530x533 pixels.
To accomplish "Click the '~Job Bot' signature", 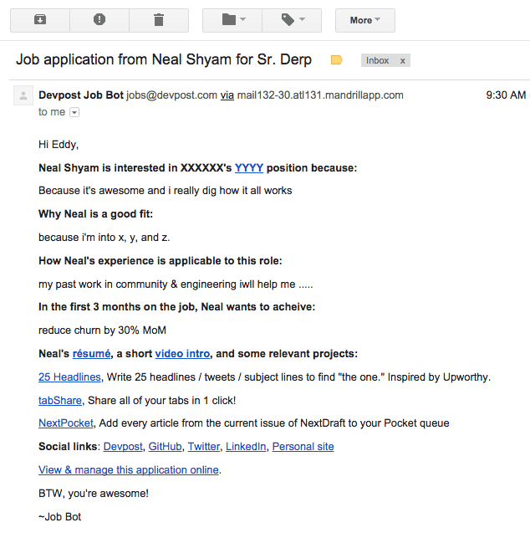I will [59, 517].
